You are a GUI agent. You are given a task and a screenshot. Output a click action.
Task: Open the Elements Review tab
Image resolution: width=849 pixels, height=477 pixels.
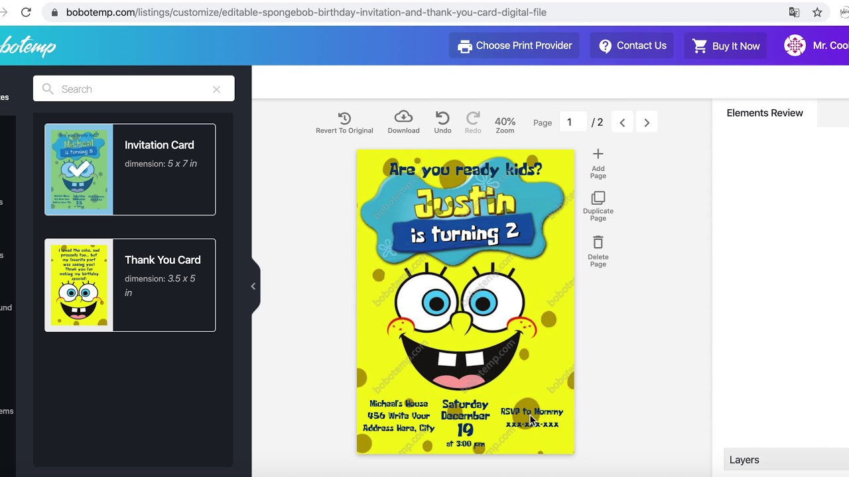click(x=765, y=113)
